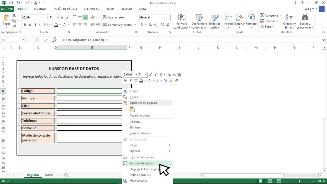Open the Datos sheet tab
Screen dimensions: 327x184
pos(49,175)
